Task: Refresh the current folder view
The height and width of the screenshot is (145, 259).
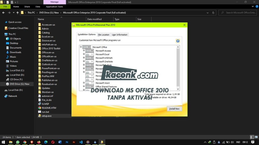Action: click(x=213, y=13)
